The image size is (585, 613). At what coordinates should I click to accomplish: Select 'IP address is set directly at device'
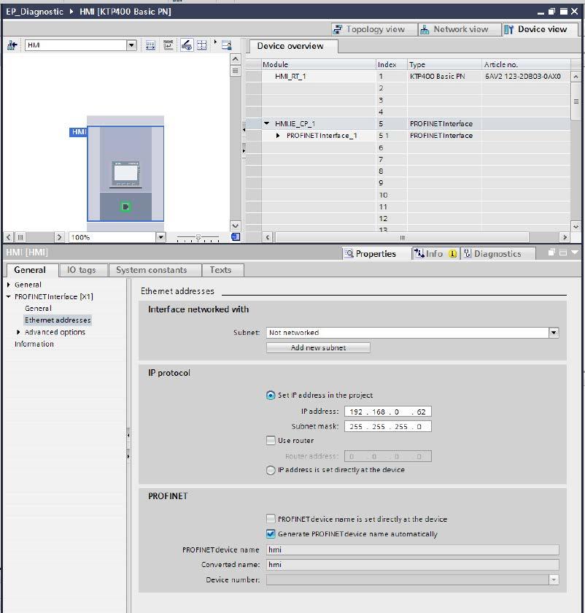coord(271,470)
